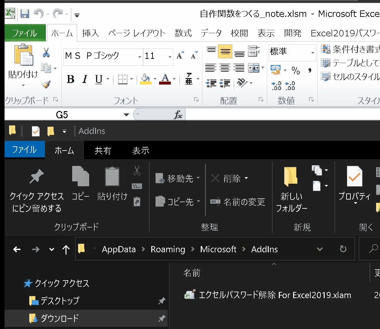Refresh the AddIns folder view

343,249
